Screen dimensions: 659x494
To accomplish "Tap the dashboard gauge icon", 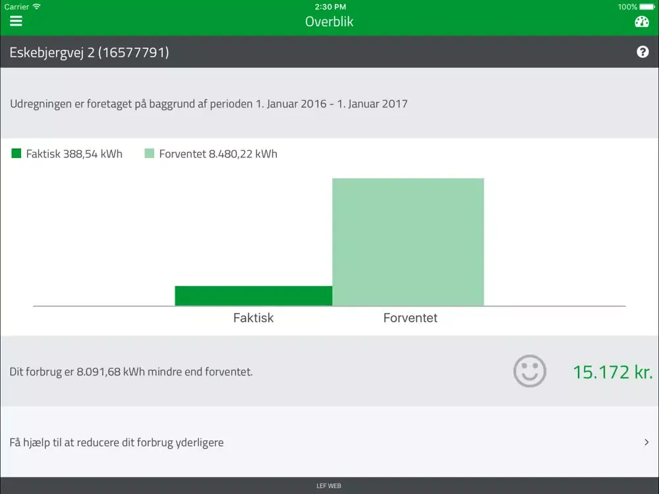I will click(642, 22).
